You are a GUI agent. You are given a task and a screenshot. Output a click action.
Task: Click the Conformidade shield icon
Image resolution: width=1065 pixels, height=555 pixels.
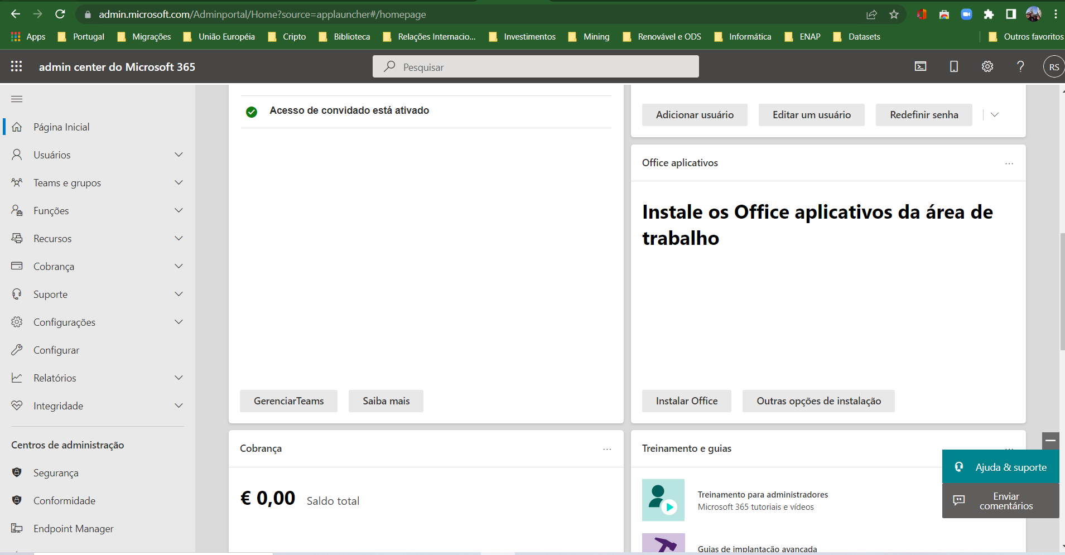17,500
